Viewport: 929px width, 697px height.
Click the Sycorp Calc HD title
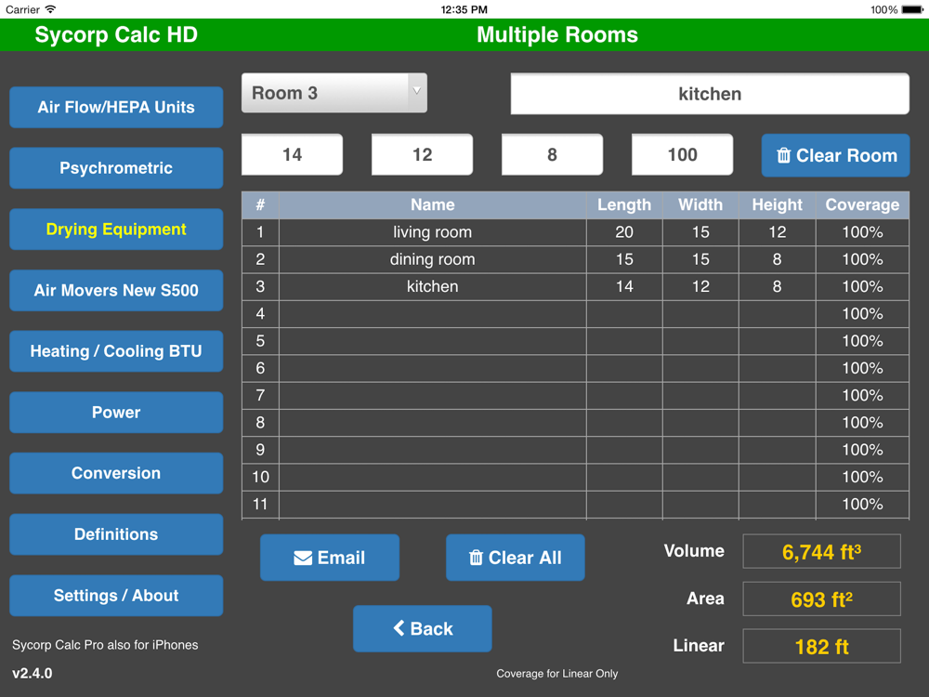click(116, 35)
